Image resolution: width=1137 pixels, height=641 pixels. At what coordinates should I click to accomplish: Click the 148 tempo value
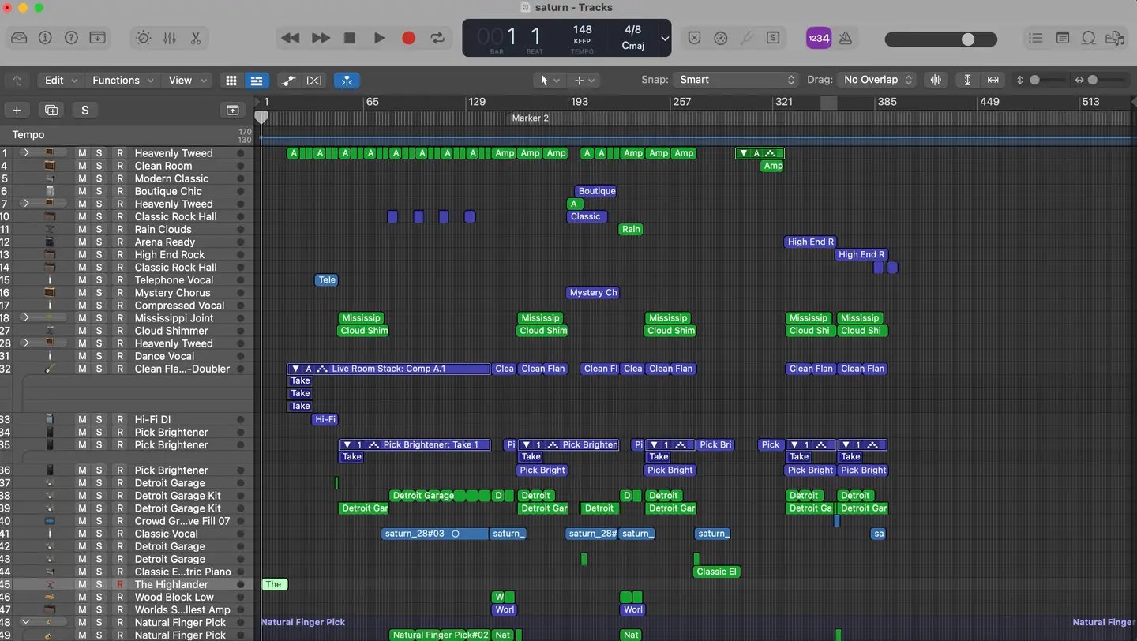tap(582, 30)
